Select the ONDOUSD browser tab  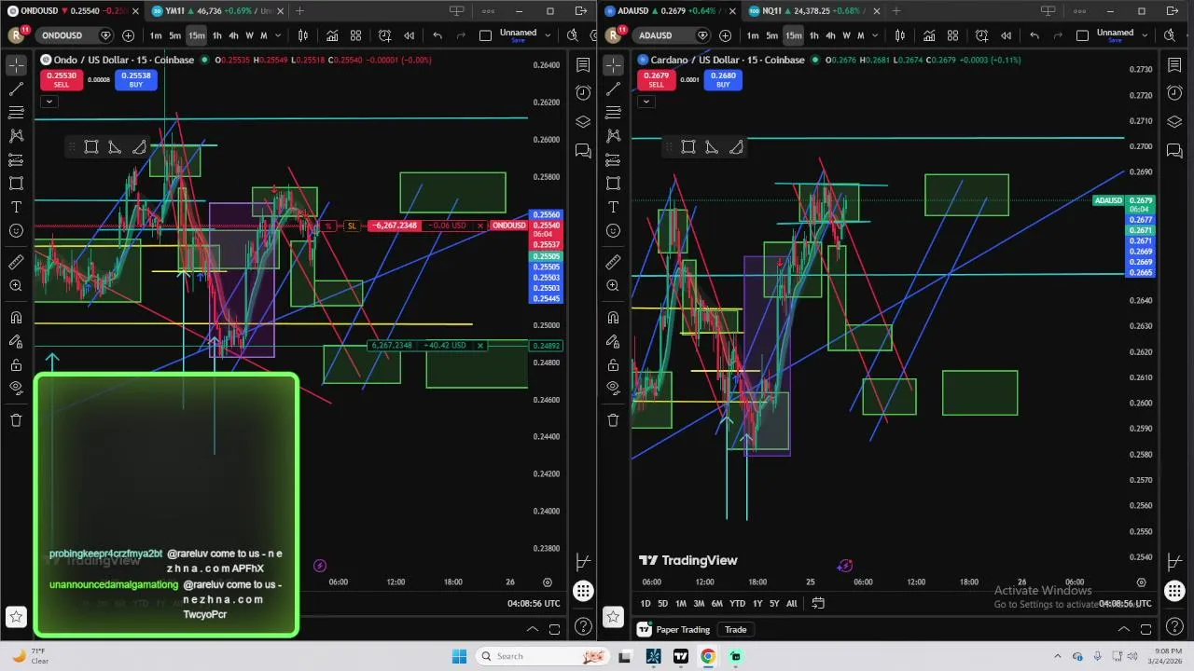tap(74, 11)
